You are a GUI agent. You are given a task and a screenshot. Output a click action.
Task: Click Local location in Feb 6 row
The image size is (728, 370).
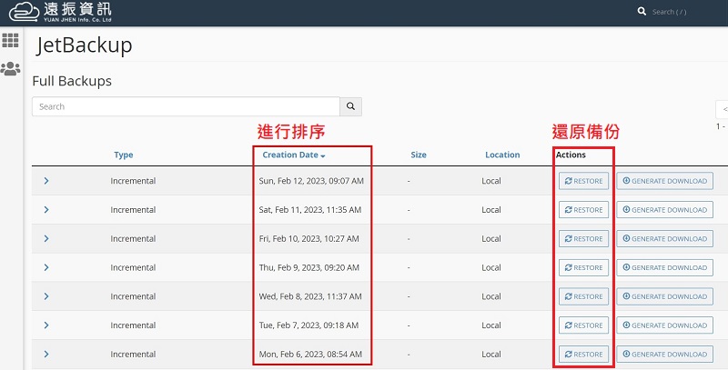[x=491, y=354]
